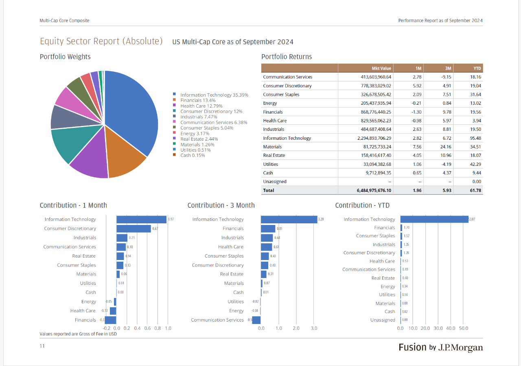Click Information Technology bar in 3 Month chart
The width and height of the screenshot is (521, 366).
click(289, 219)
